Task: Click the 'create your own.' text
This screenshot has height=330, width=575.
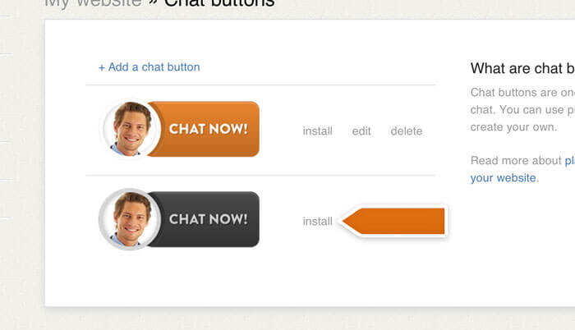Action: click(513, 127)
